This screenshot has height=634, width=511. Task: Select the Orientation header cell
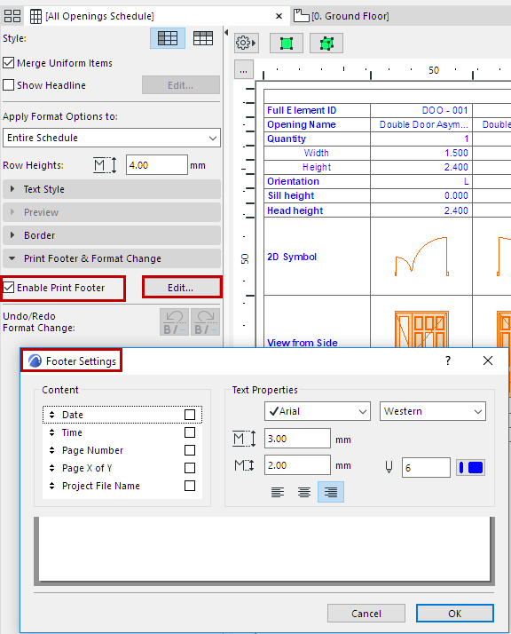click(317, 181)
